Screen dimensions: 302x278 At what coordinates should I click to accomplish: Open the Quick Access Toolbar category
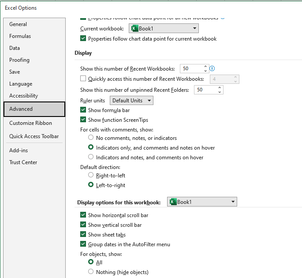[x=34, y=136]
